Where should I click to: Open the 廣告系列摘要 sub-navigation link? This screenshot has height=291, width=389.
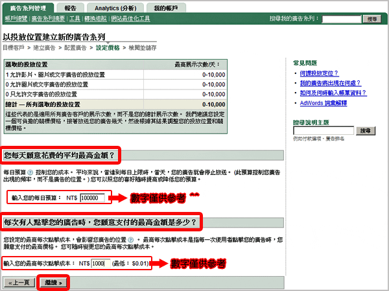tap(48, 18)
